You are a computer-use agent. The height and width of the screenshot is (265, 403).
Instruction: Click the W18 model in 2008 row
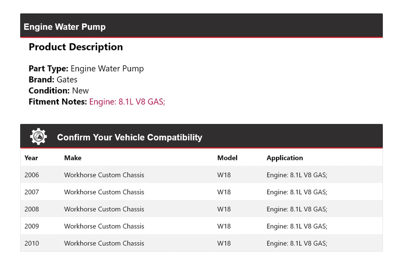[x=224, y=209]
